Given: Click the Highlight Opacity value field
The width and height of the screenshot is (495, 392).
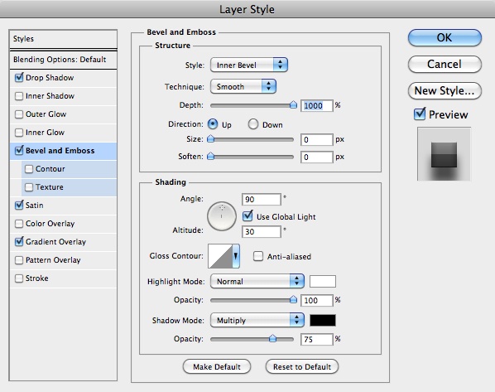Looking at the screenshot, I should coord(317,300).
